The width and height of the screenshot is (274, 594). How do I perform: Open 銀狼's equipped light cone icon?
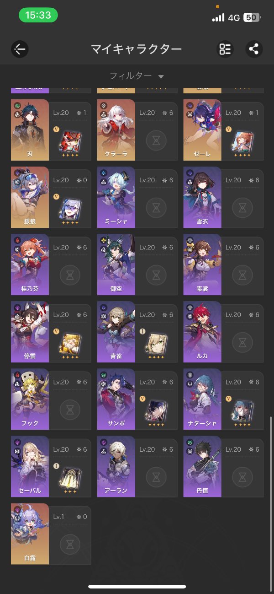[x=70, y=209]
